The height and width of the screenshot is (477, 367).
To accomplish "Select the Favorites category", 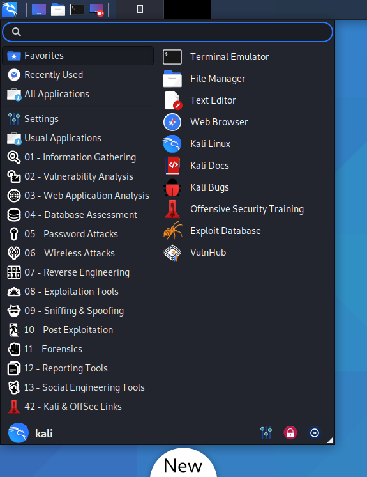I will 78,56.
